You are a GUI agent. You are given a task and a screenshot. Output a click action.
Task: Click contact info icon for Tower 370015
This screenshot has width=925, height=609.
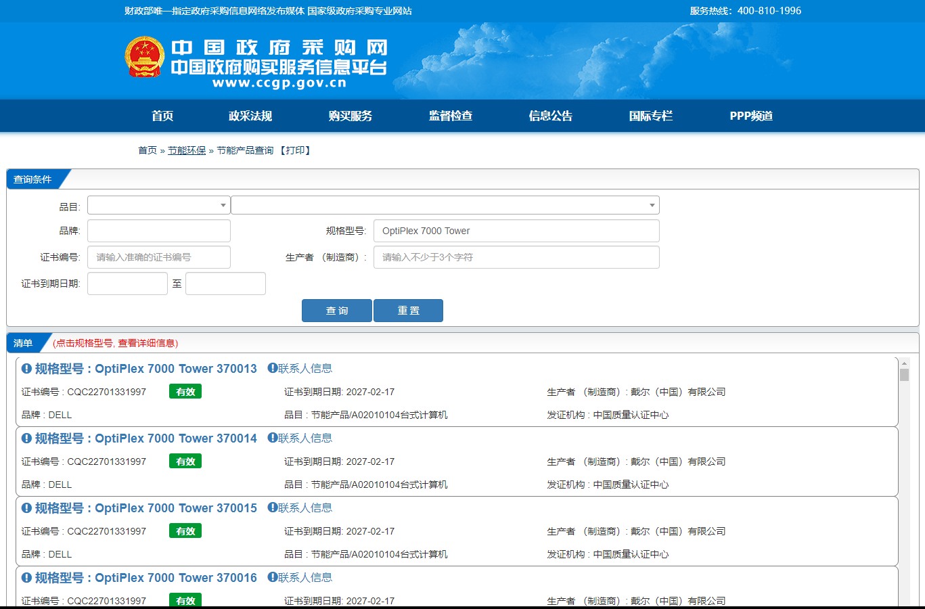tap(273, 507)
